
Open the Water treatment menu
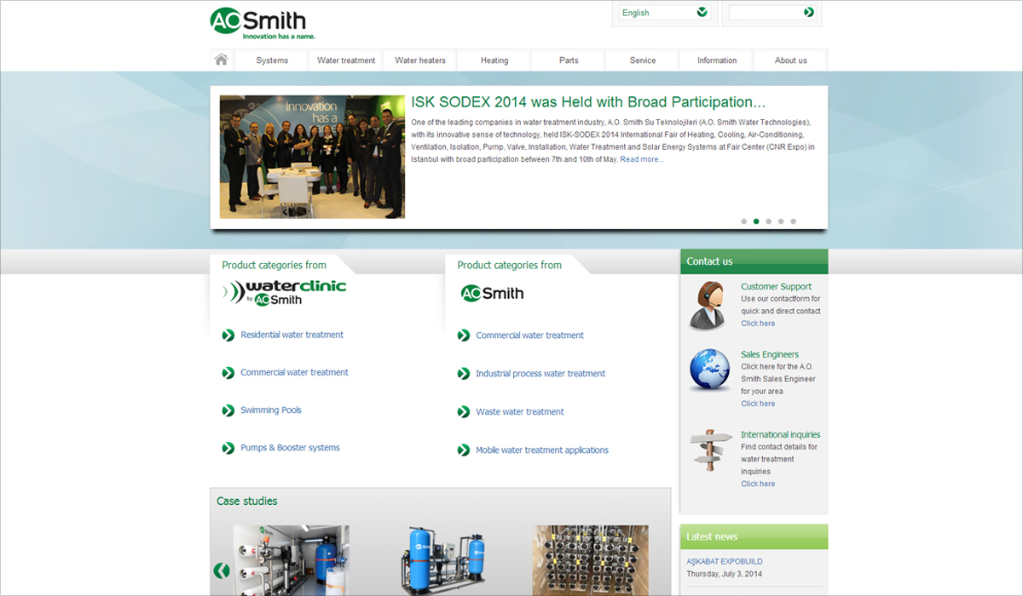click(x=346, y=60)
